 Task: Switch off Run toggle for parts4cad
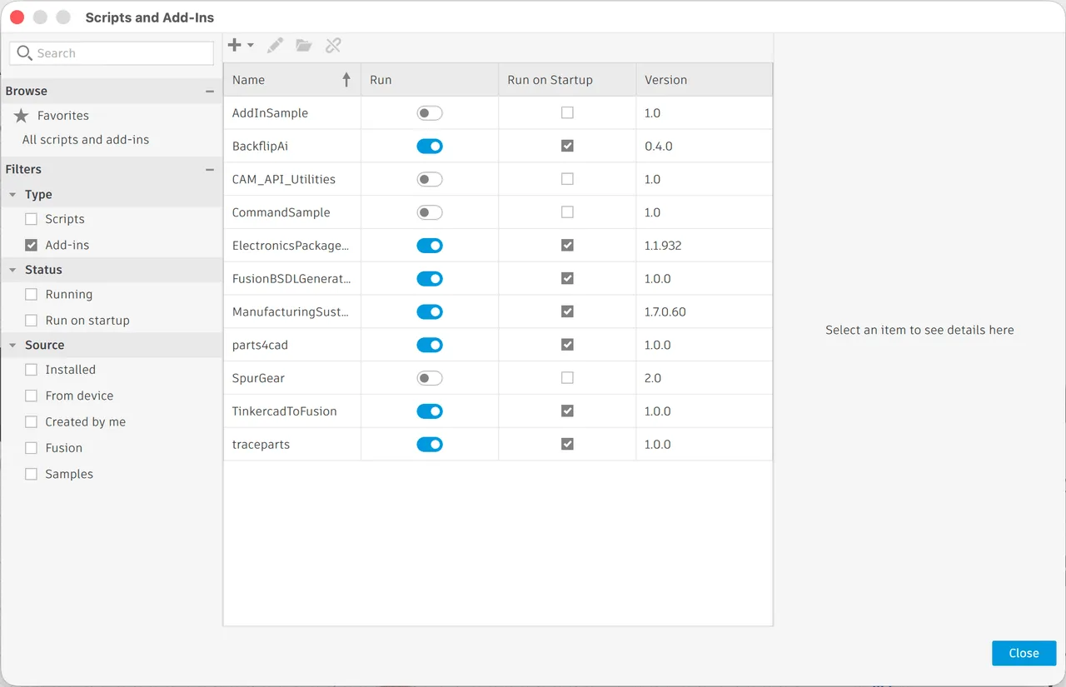click(x=430, y=345)
